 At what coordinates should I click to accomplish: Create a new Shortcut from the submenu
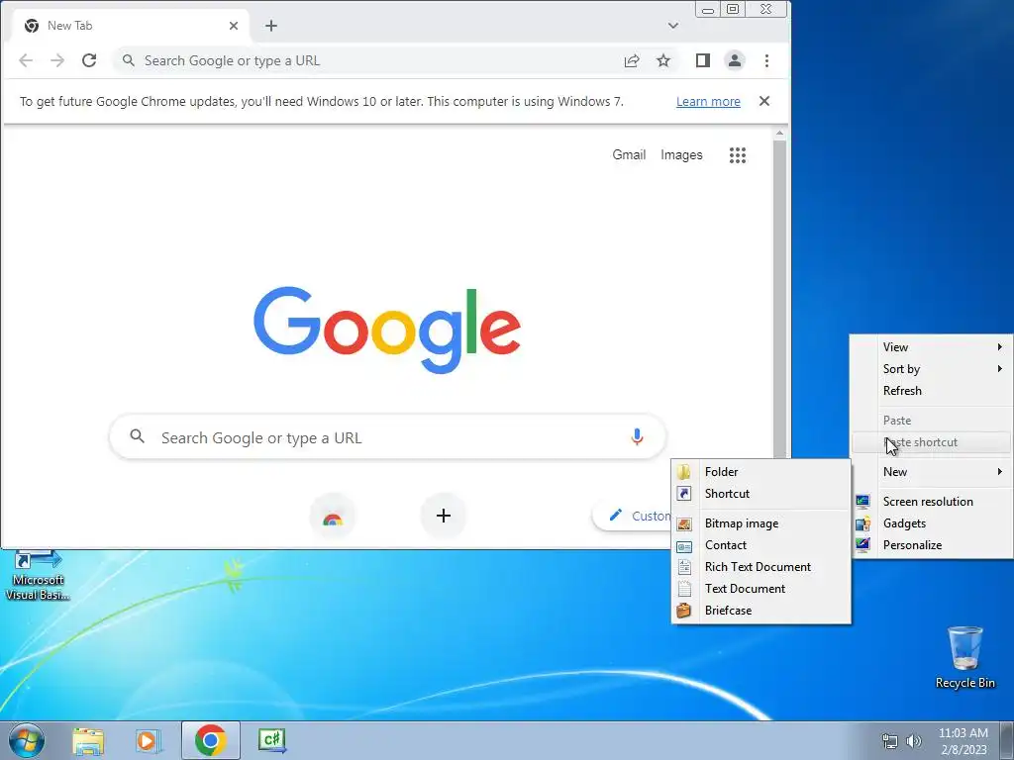click(761, 494)
